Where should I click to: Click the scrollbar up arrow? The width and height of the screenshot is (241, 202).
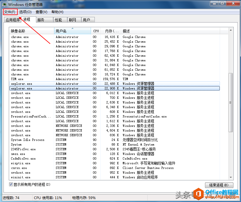pyautogui.click(x=231, y=30)
